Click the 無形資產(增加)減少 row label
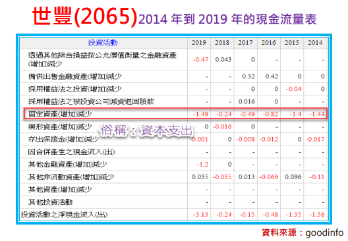This screenshot has width=348, height=241. point(60,127)
